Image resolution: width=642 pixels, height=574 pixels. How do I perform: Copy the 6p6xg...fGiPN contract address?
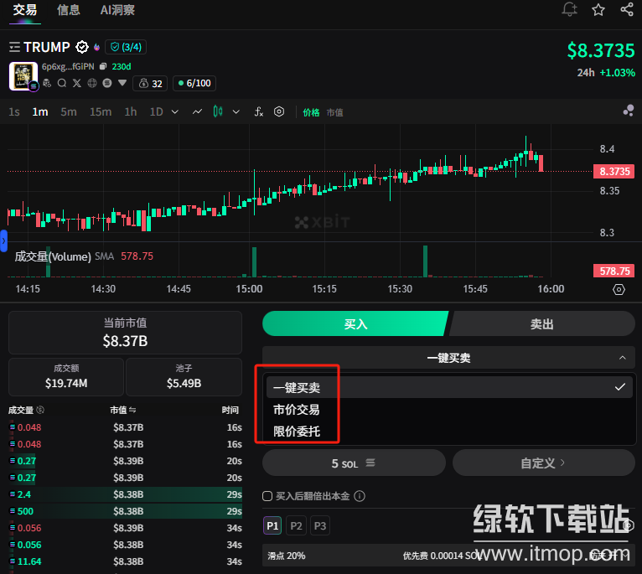[102, 66]
